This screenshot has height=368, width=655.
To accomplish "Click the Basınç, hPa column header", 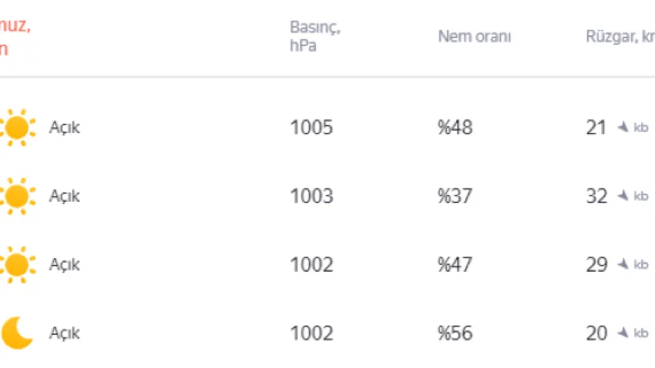I will coord(315,36).
